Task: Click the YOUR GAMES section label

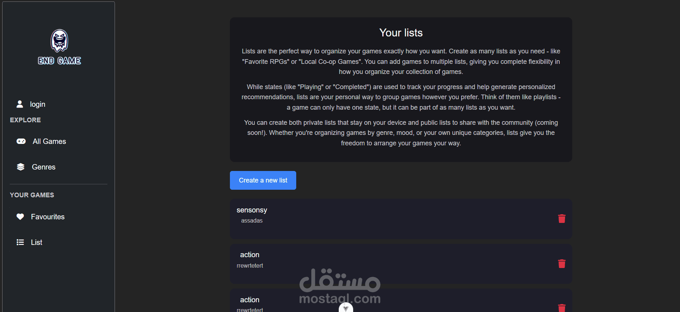Action: (32, 195)
